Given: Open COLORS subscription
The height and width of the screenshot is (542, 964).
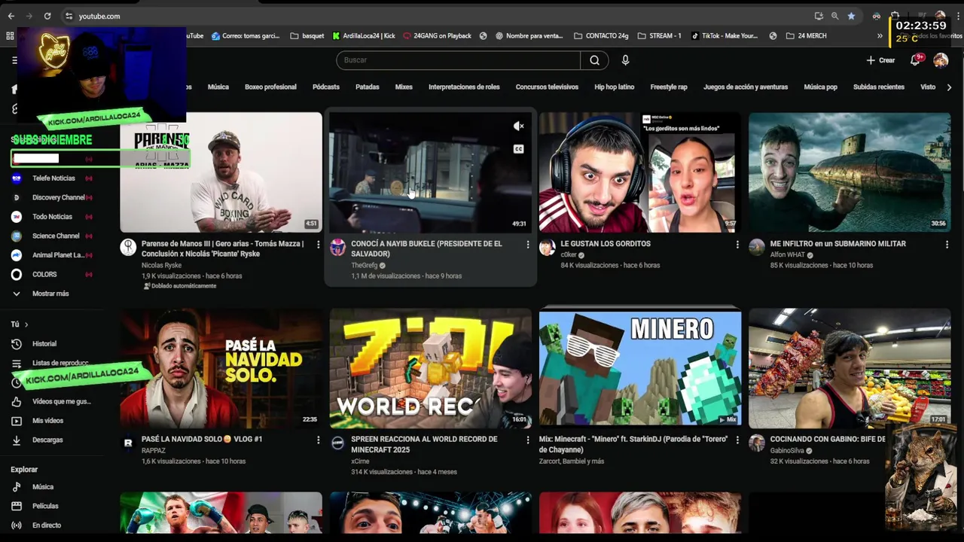Looking at the screenshot, I should pyautogui.click(x=44, y=275).
